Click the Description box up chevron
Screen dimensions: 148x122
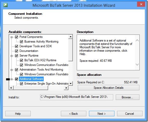pos(137,40)
